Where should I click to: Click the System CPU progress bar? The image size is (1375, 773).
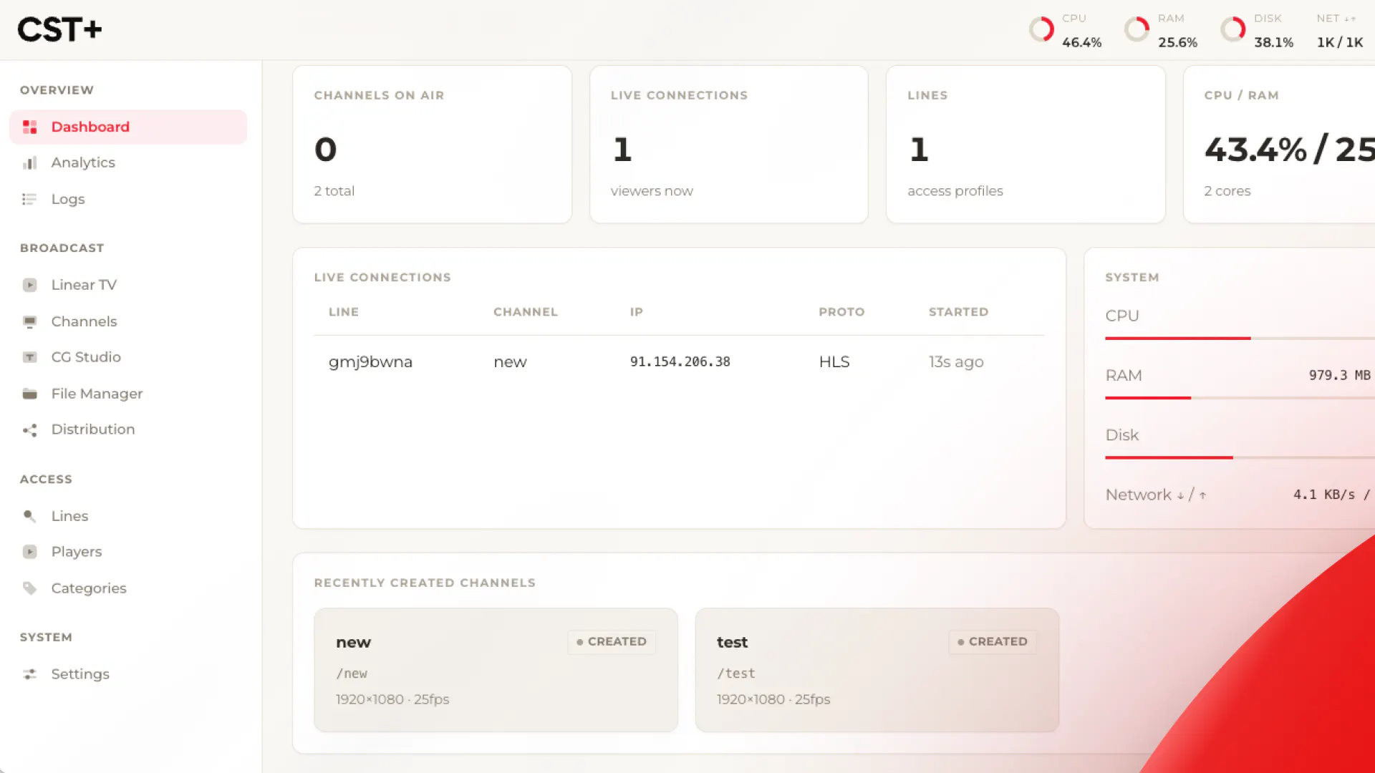1240,338
